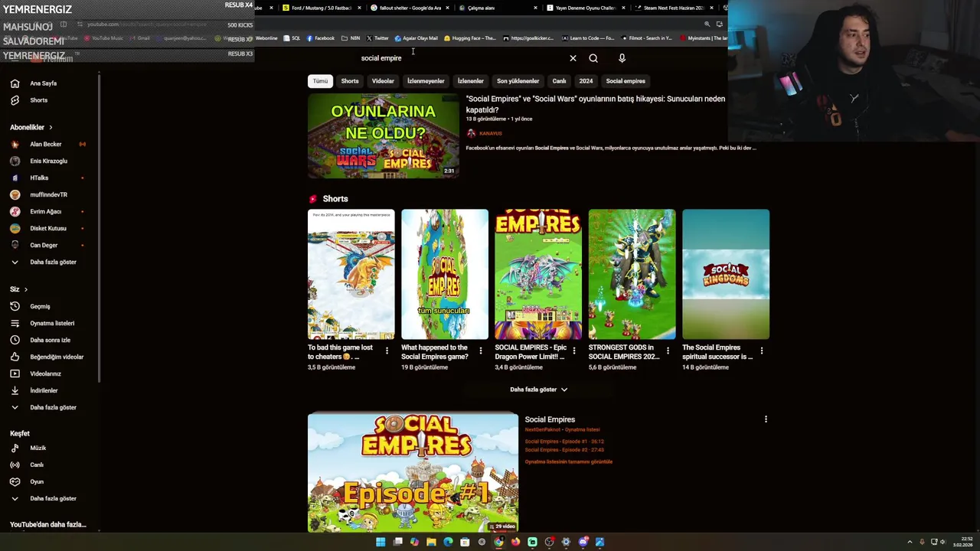Open the Siz section chevron
Image resolution: width=980 pixels, height=551 pixels.
point(25,289)
